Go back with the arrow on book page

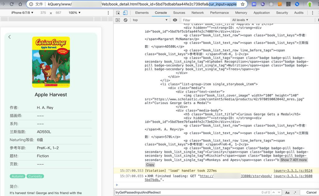point(10,37)
